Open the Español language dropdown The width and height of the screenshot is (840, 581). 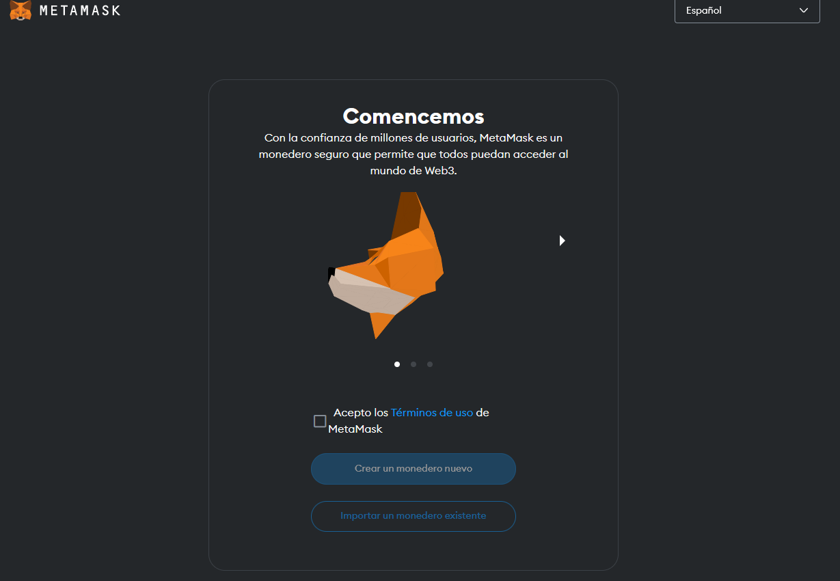pyautogui.click(x=747, y=10)
